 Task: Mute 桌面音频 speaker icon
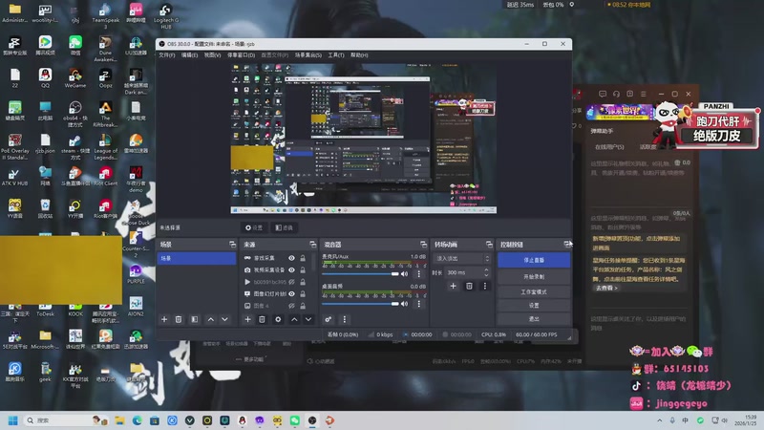(x=404, y=304)
